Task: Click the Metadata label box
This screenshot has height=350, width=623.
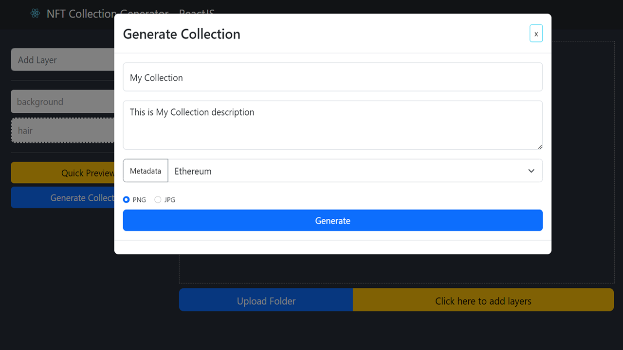Action: 146,171
